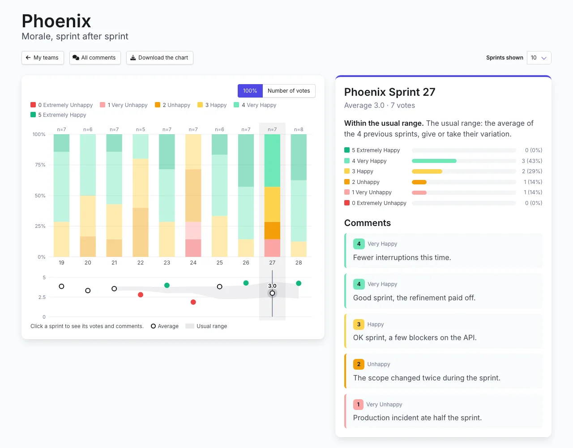Image resolution: width=573 pixels, height=448 pixels.
Task: Click the 'Average 3.0 · 7 votes' text
Action: pos(380,106)
